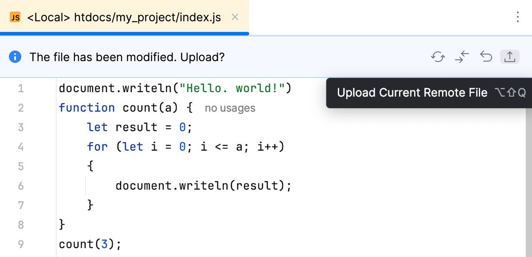Viewport: 532px width, 257px height.
Task: Click the Upload Current Remote File tooltip
Action: click(x=412, y=93)
